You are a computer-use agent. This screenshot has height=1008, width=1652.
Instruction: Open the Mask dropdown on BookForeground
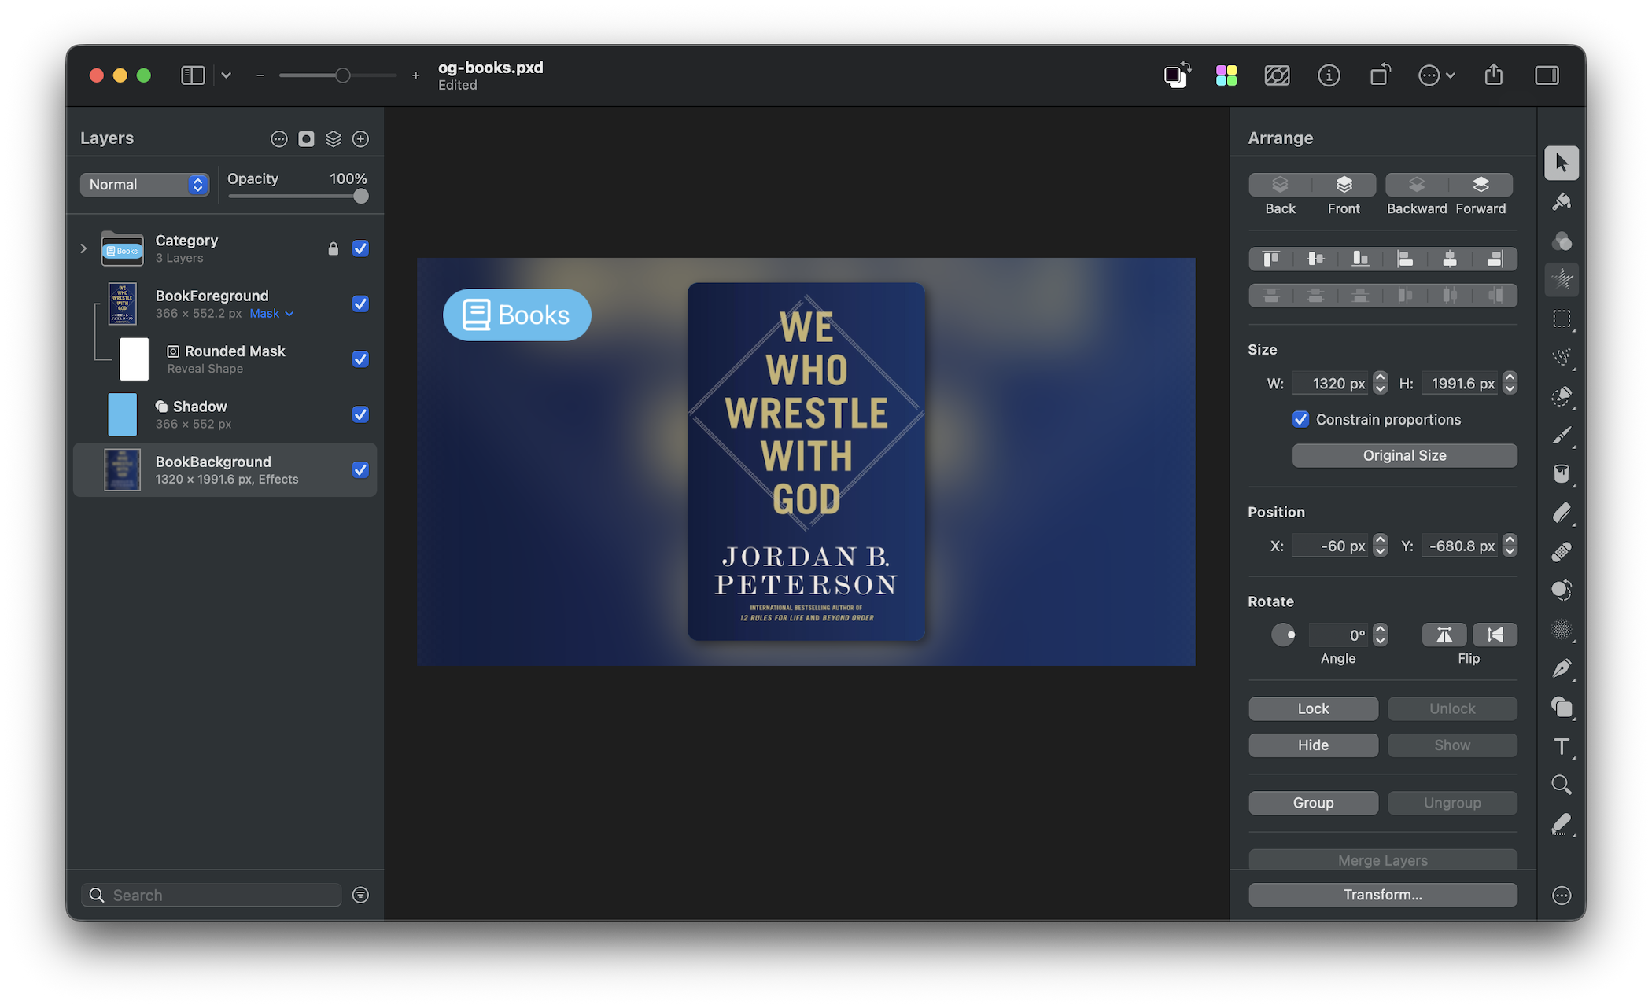click(271, 313)
